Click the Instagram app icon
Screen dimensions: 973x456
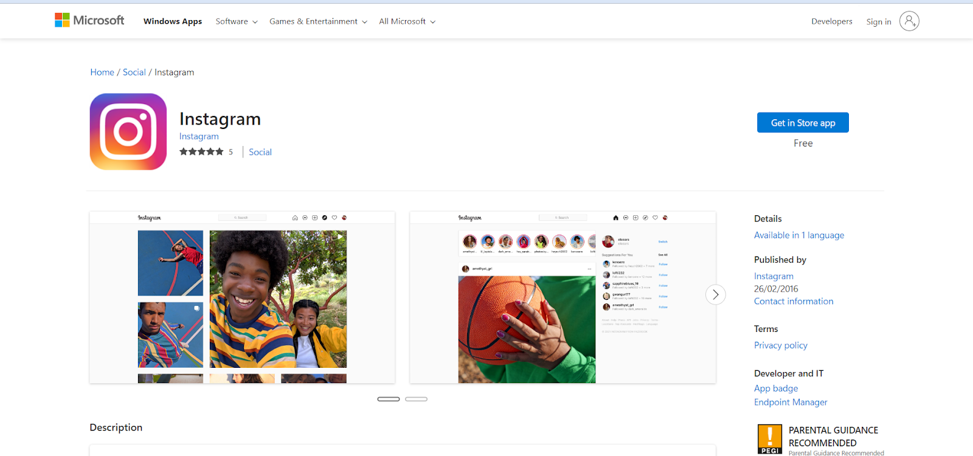128,131
